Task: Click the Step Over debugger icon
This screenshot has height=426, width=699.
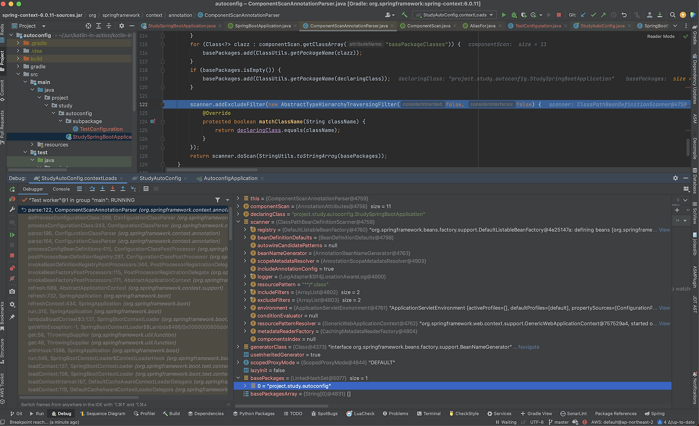Action: tap(92, 189)
